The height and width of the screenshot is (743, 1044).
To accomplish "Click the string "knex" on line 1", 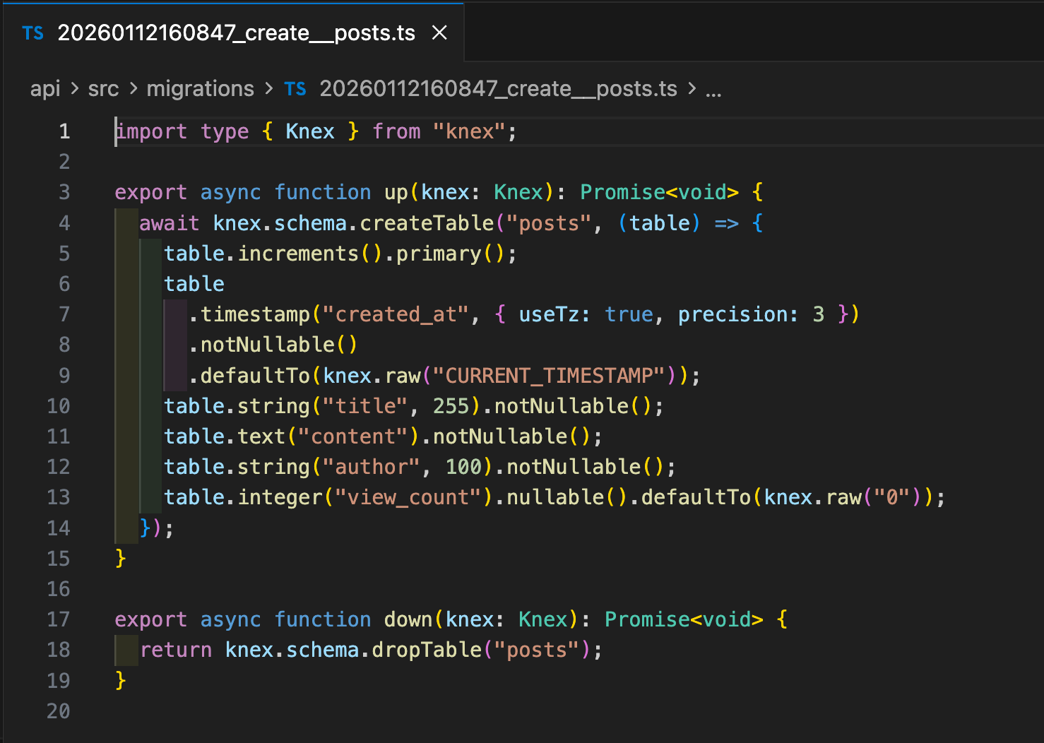I will pos(469,131).
